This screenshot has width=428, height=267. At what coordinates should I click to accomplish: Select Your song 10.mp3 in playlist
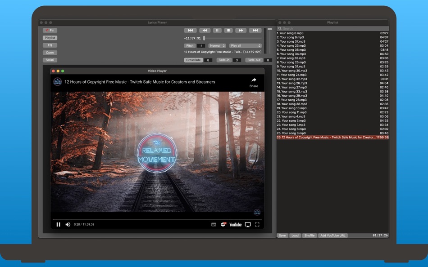click(x=293, y=108)
